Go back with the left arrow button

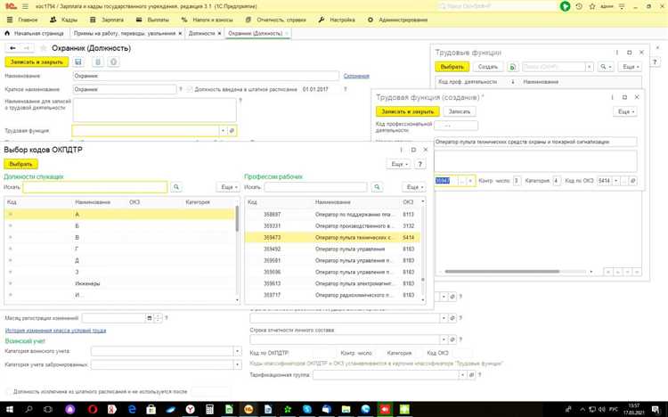[12, 48]
